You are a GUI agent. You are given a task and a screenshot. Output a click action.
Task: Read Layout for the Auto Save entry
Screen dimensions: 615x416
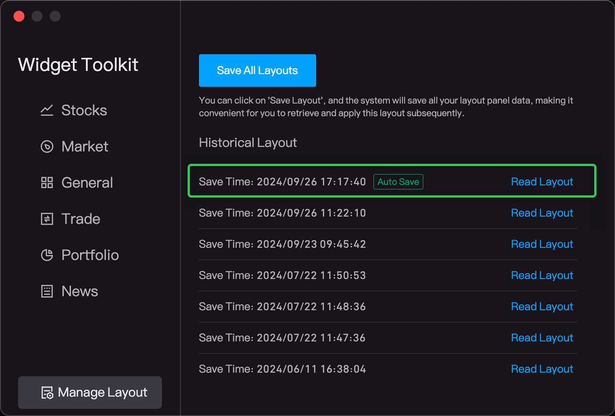point(542,182)
